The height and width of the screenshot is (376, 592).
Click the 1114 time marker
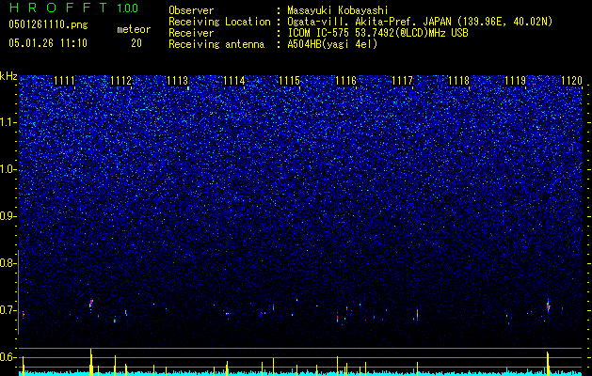234,81
